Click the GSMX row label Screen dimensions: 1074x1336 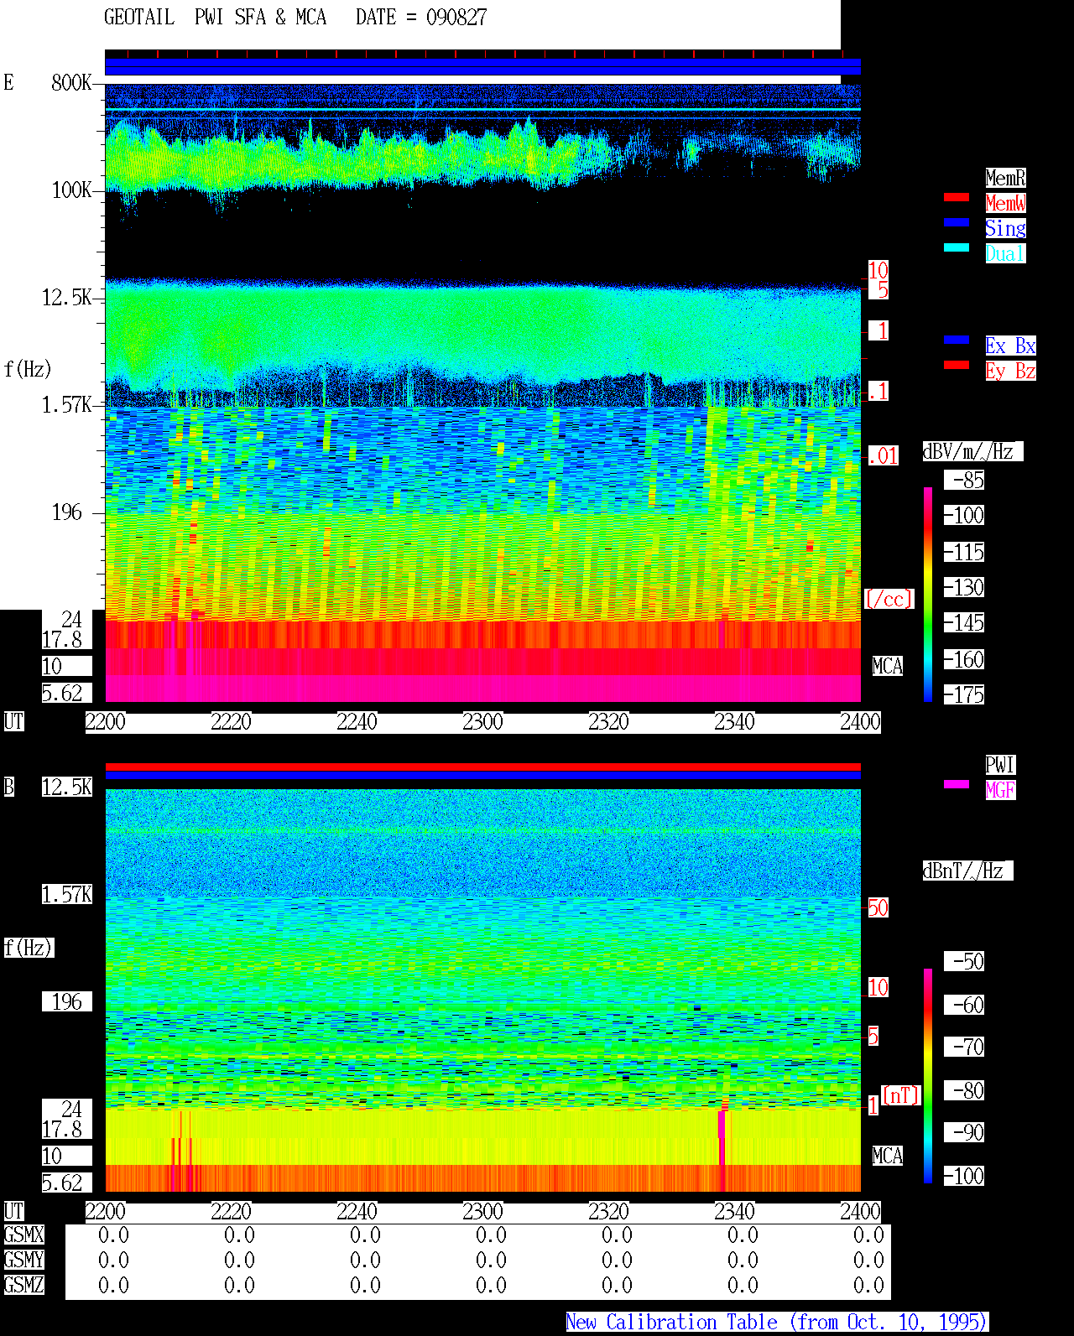pyautogui.click(x=23, y=1235)
